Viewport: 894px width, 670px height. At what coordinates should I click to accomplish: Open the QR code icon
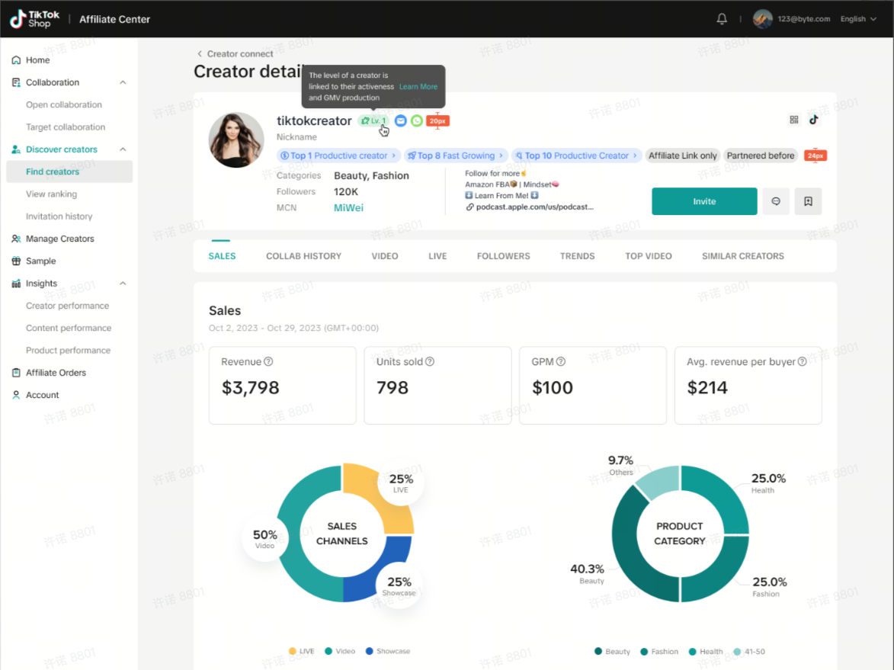(794, 120)
